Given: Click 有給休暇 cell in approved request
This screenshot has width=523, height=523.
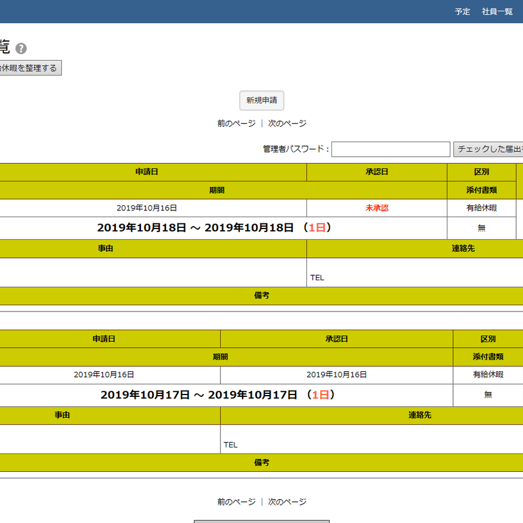Looking at the screenshot, I should [x=488, y=375].
